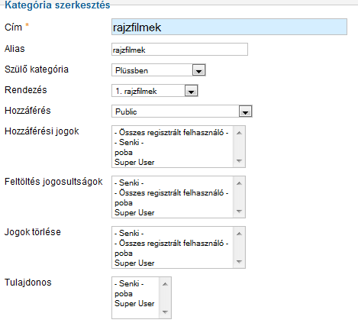Click scroll down arrow in Tulajdonos list

coord(165,312)
